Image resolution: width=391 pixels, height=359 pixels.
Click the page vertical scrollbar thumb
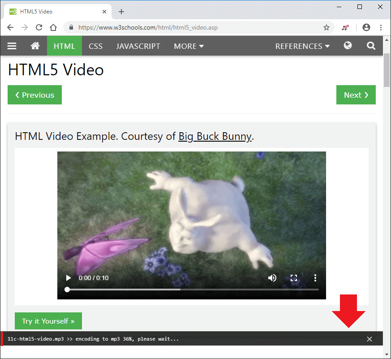387,70
